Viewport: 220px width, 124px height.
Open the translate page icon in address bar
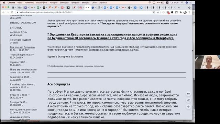pos(154,12)
